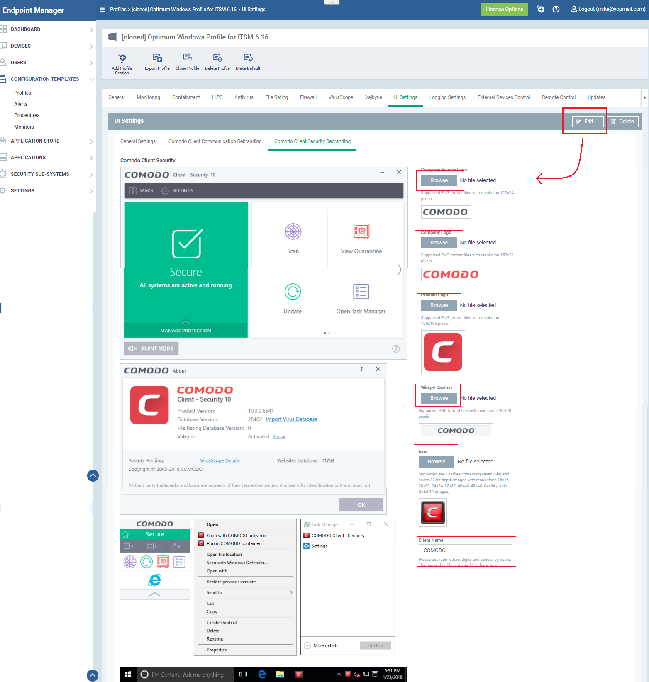Expand the Users menu chevron
Image resolution: width=649 pixels, height=682 pixels.
coord(91,63)
